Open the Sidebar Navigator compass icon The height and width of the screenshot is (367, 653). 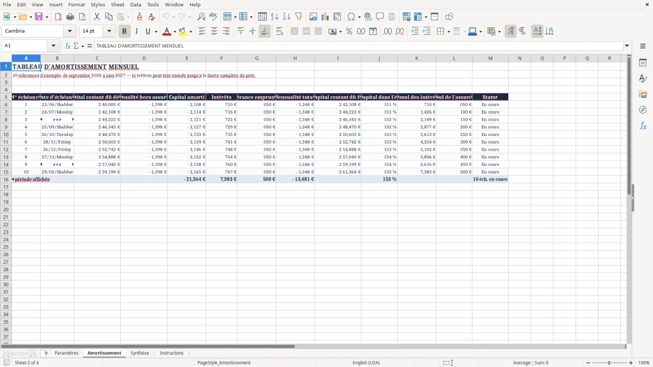click(x=643, y=110)
